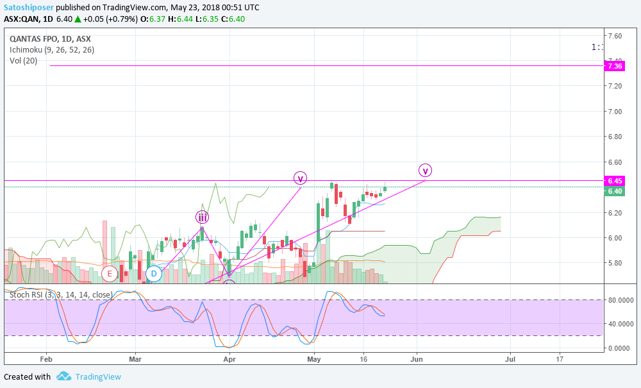Image resolution: width=641 pixels, height=388 pixels.
Task: Select the red E earnings marker
Action: [109, 273]
